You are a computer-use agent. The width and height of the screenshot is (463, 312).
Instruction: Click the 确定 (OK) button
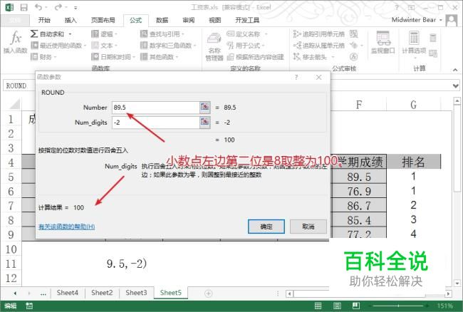pos(266,227)
